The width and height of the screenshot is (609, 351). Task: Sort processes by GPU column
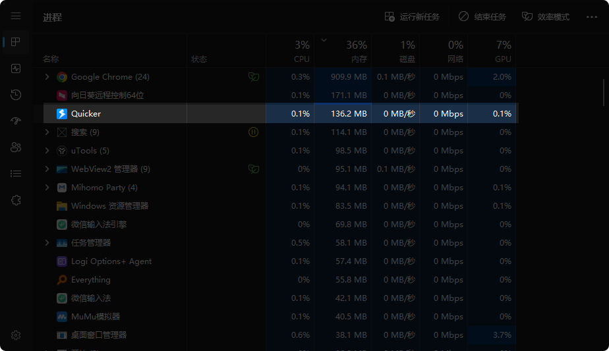tap(492, 51)
